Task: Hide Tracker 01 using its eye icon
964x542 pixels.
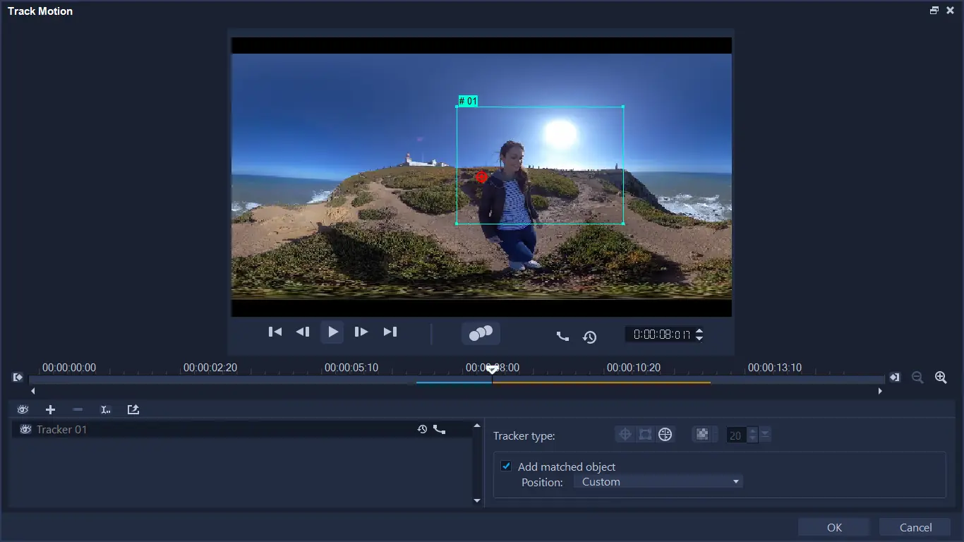Action: pos(25,429)
